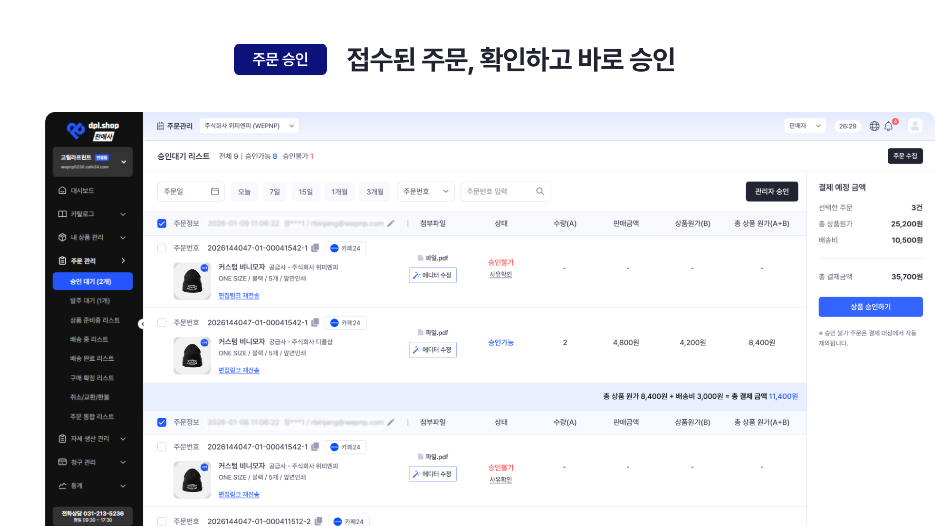Click the 카페24 badge in the 디플샵 order row

345,323
